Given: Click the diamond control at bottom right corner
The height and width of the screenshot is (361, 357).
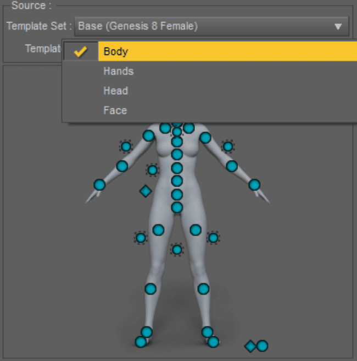Looking at the screenshot, I should [x=250, y=346].
